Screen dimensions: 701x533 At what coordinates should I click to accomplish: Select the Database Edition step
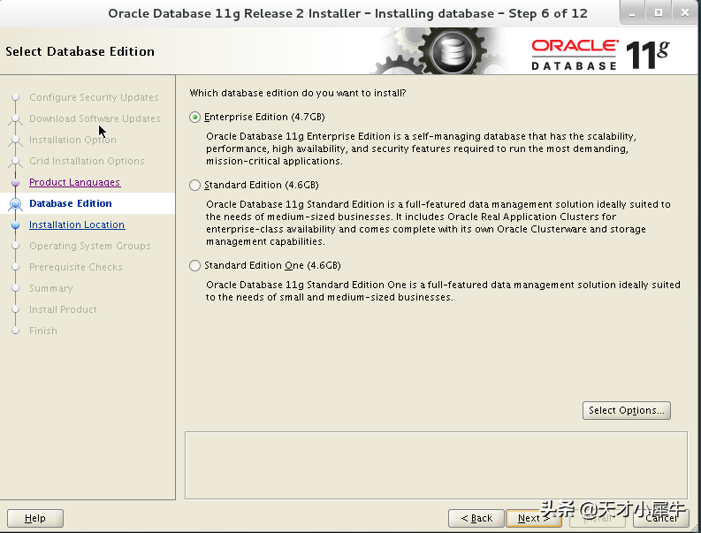click(71, 203)
